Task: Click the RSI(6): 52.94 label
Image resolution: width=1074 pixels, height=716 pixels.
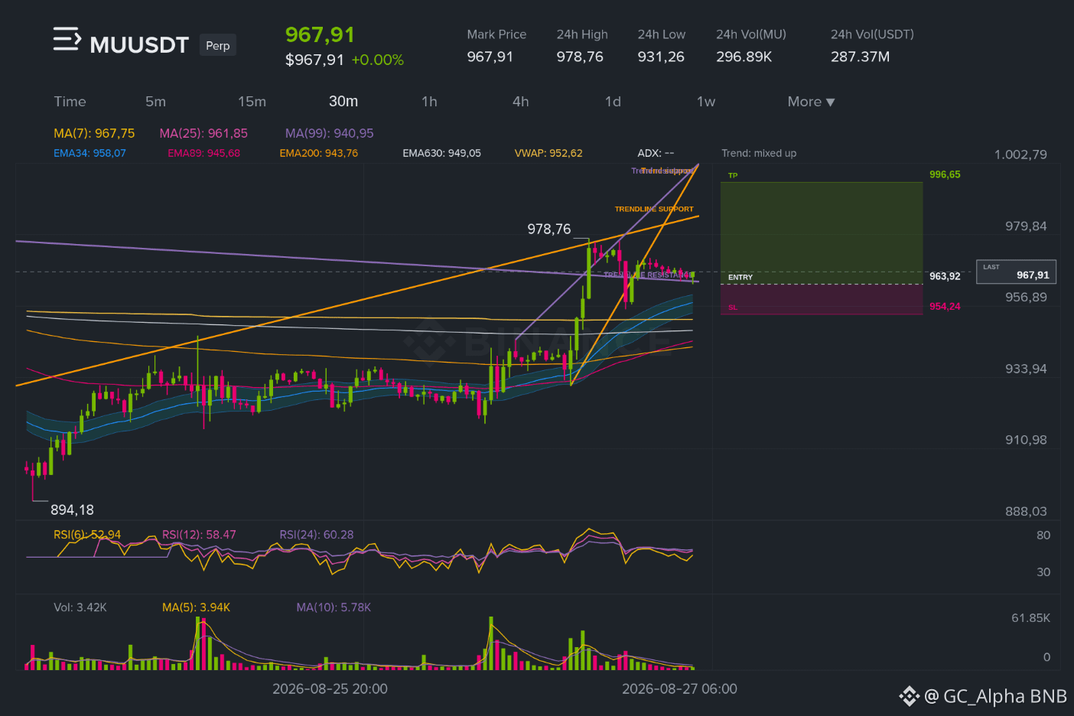Action: (87, 535)
